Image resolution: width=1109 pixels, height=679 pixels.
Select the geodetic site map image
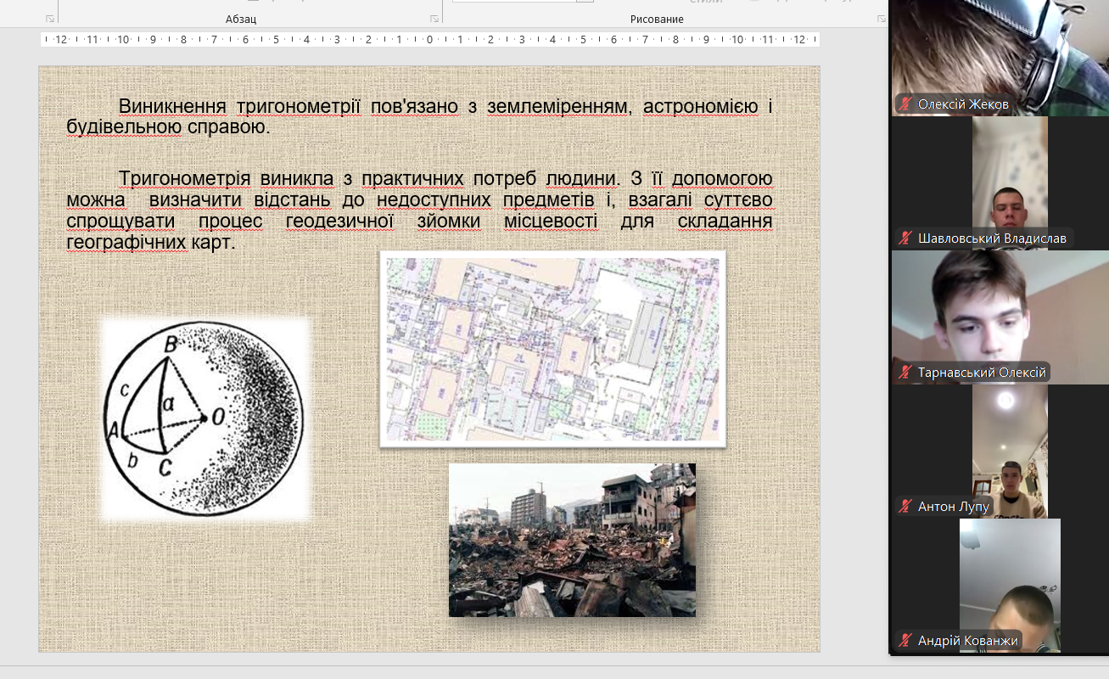tap(553, 349)
